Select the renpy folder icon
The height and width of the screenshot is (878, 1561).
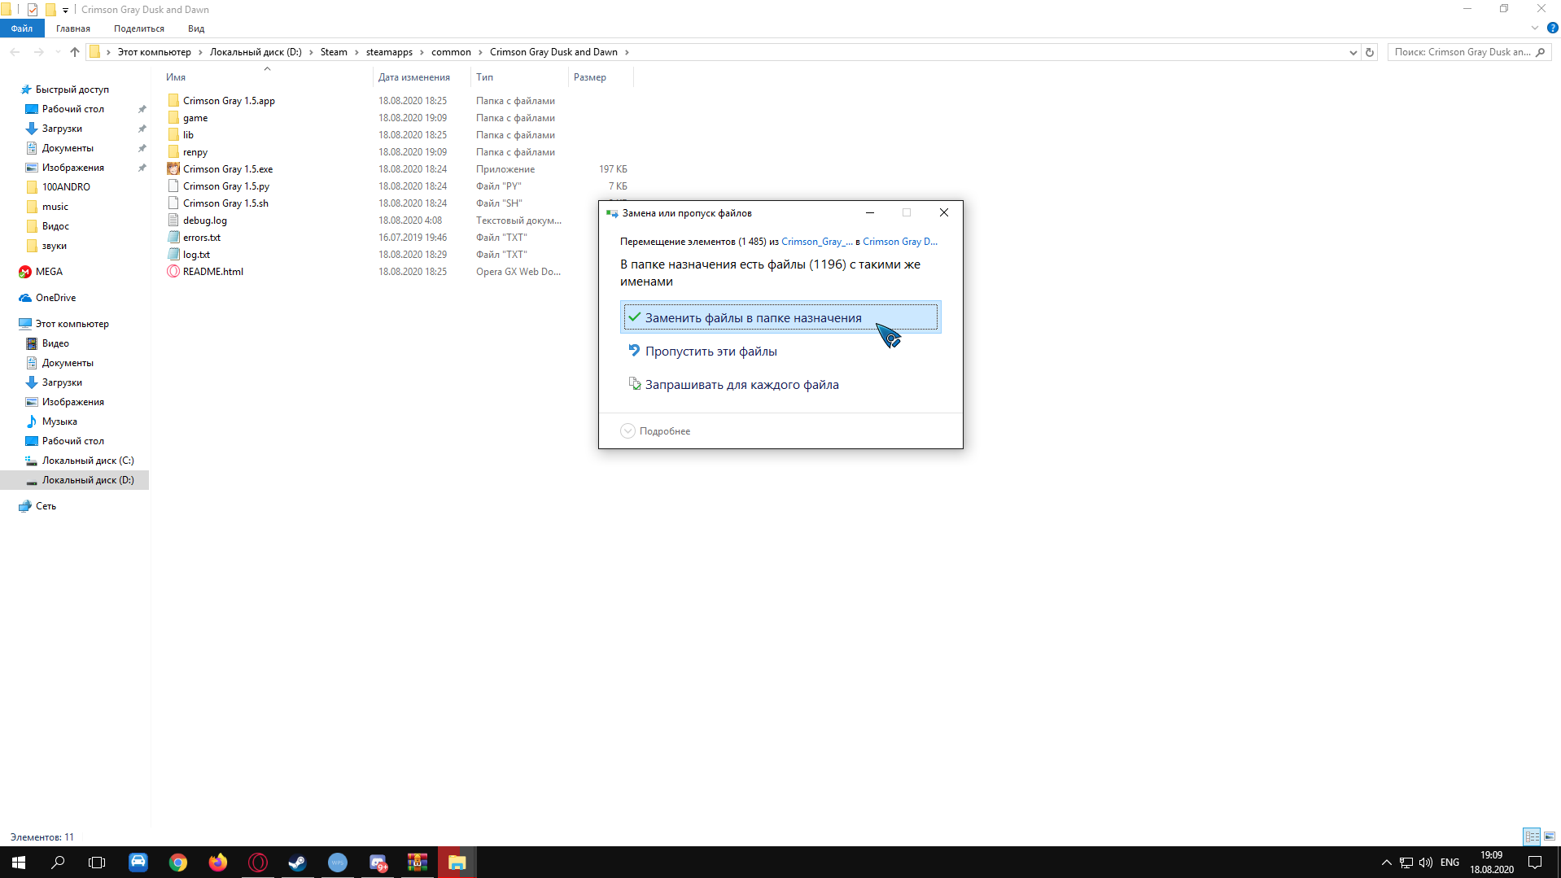tap(173, 152)
